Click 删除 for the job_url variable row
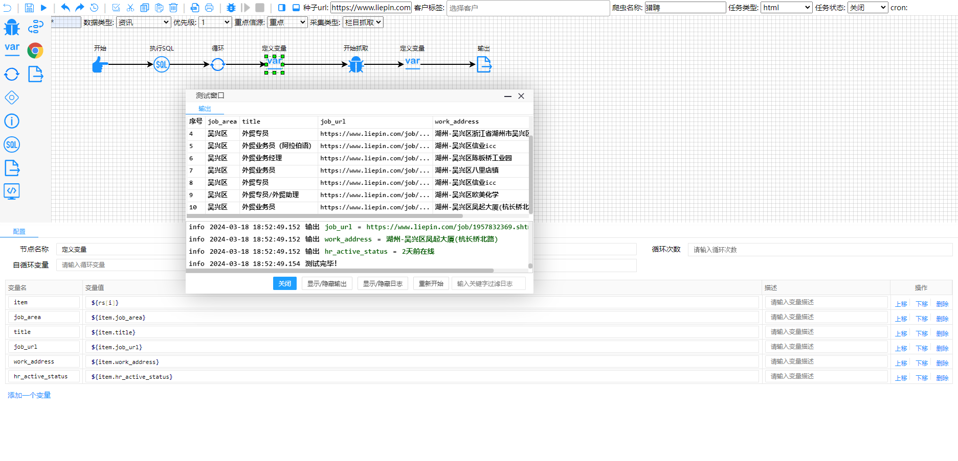 (942, 348)
